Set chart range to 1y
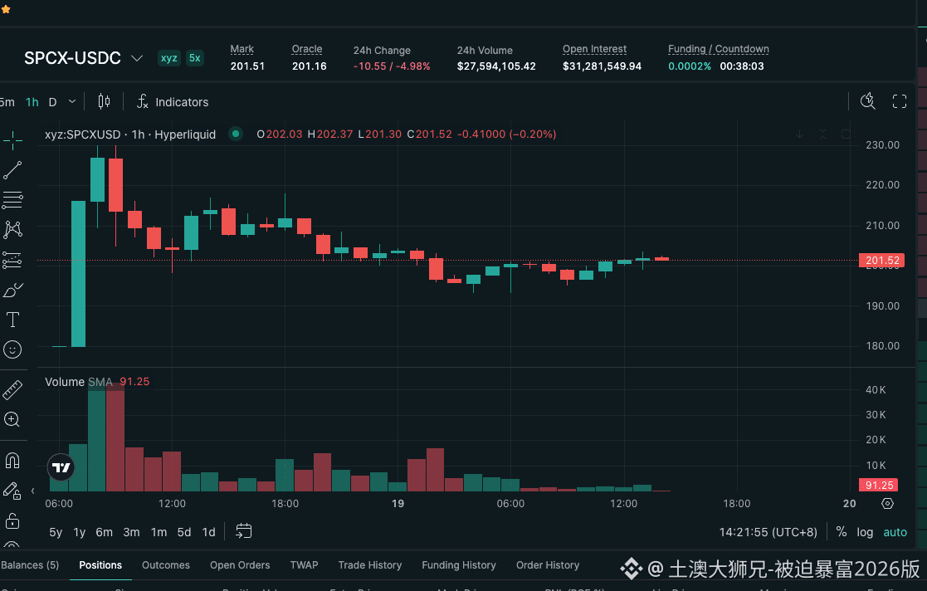 tap(79, 532)
